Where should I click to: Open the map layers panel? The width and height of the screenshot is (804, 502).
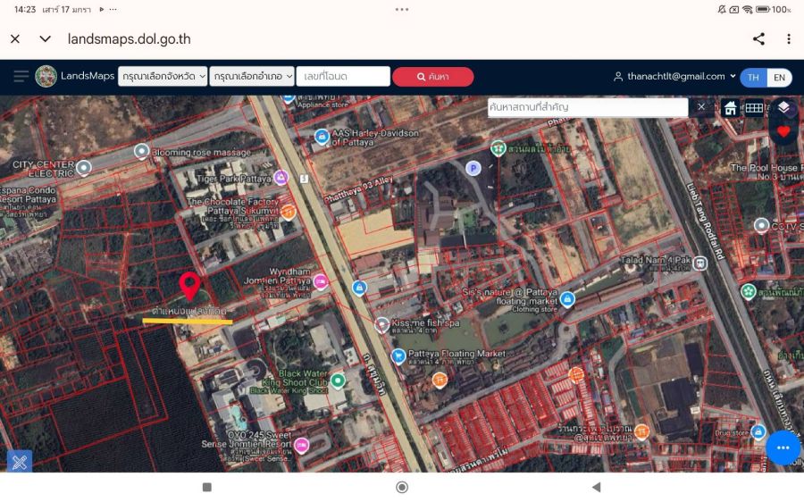point(783,107)
